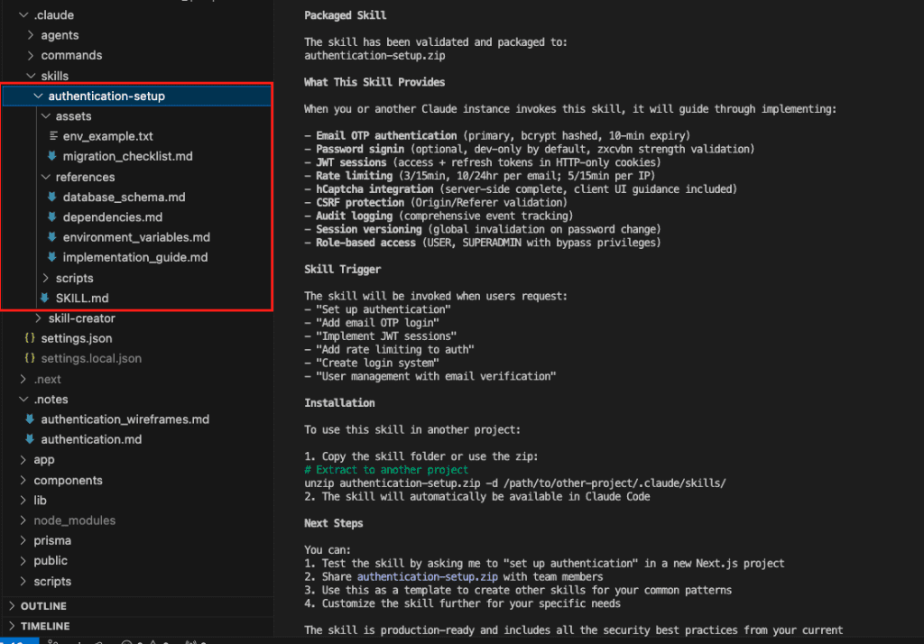Click the markdown icon for authentication_wireframes.md
Screen dimensions: 924x644
(30, 419)
